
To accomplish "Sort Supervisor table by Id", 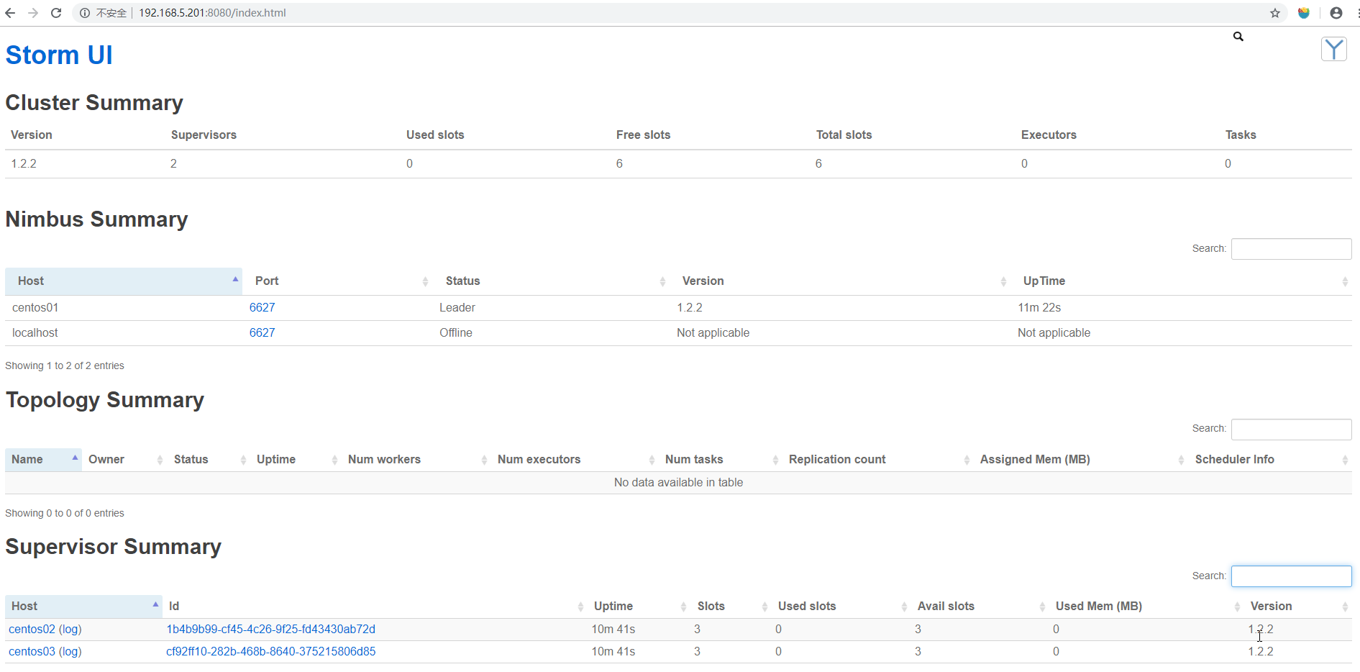I will [375, 607].
